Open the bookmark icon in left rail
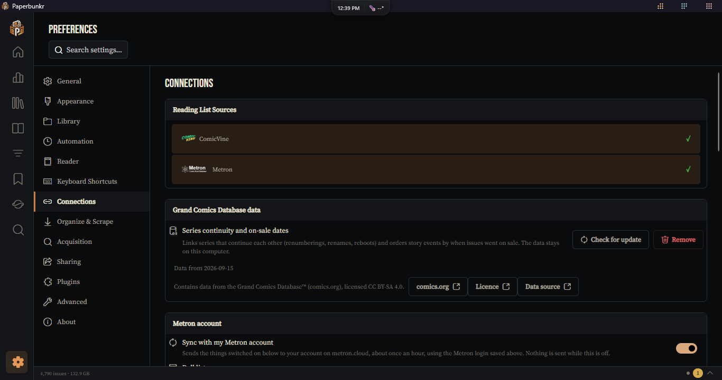Viewport: 722px width, 380px height. click(x=18, y=179)
